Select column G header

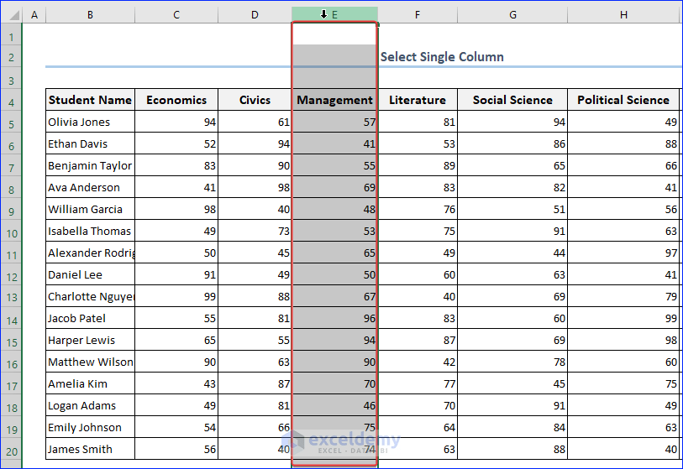512,15
